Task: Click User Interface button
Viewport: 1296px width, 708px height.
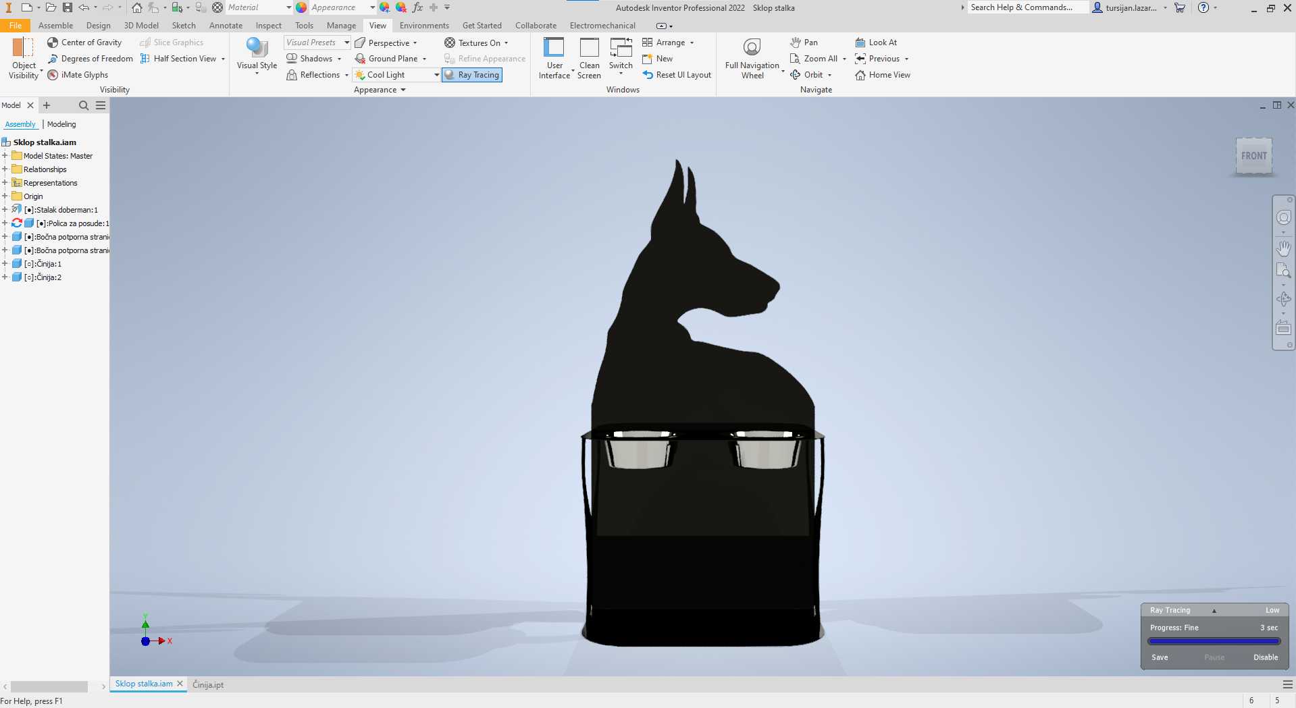Action: pyautogui.click(x=554, y=59)
